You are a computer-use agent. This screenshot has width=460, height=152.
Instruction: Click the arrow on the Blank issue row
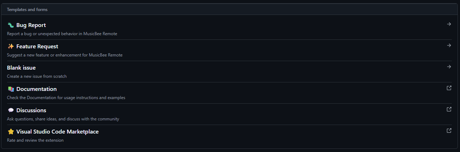(x=449, y=67)
